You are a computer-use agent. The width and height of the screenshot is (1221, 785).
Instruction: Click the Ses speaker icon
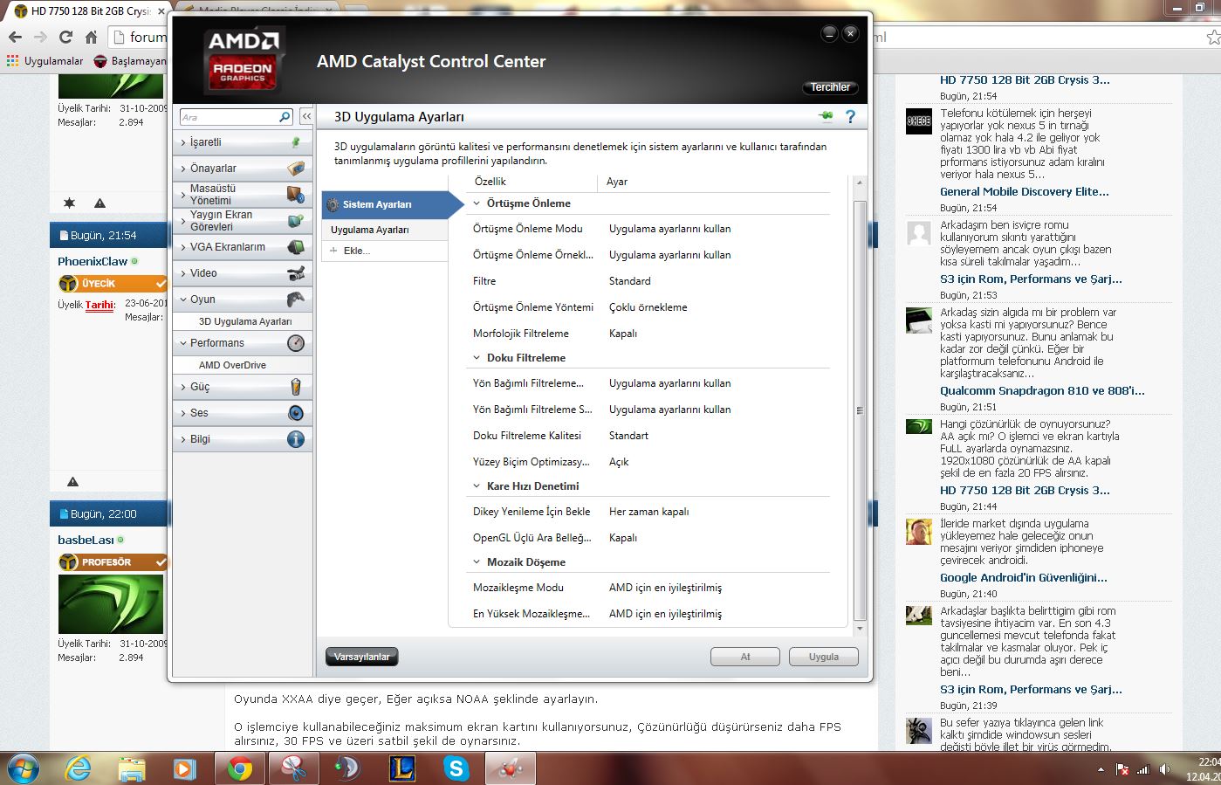coord(296,413)
